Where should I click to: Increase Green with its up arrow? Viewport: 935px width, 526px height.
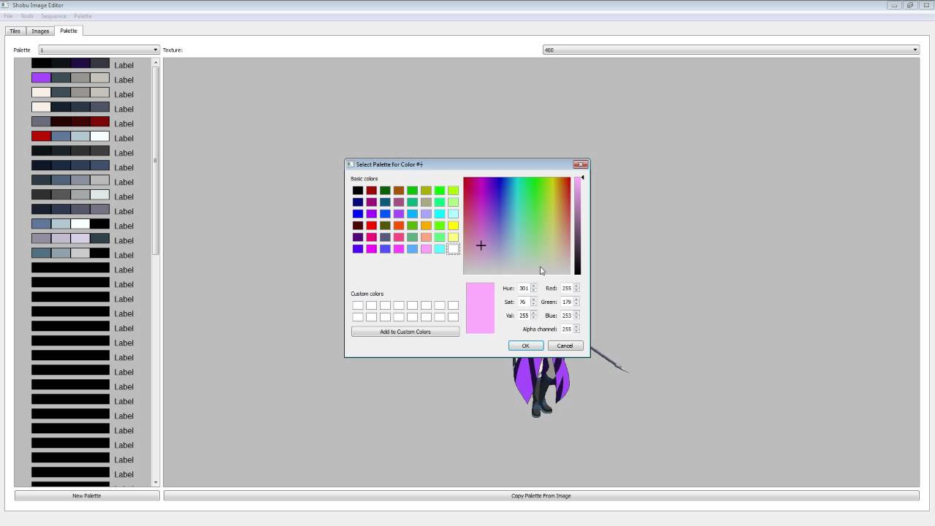coord(577,300)
